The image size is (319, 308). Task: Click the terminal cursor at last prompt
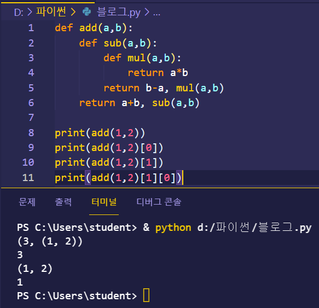click(146, 295)
